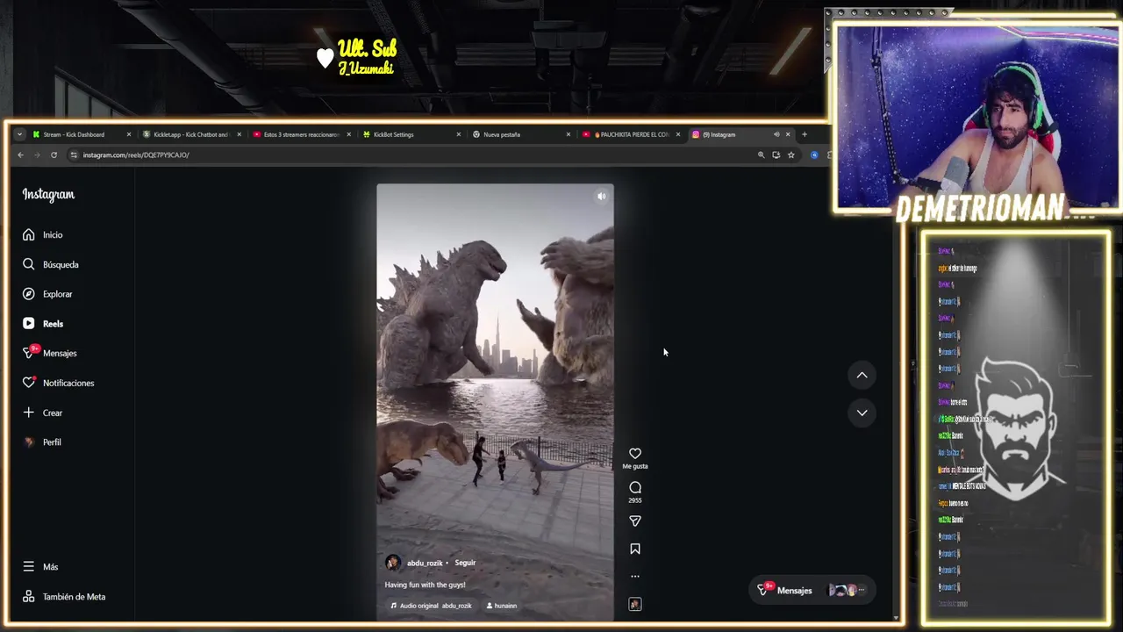
Task: Open Audio original abdu_rozik link
Action: (x=431, y=606)
